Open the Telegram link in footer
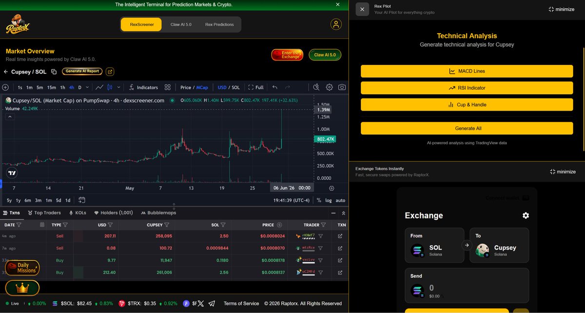The height and width of the screenshot is (313, 585). [212, 303]
